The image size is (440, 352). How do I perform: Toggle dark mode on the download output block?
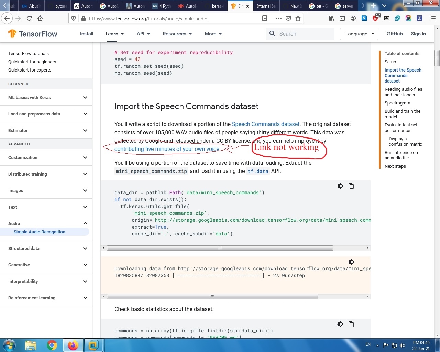(351, 262)
